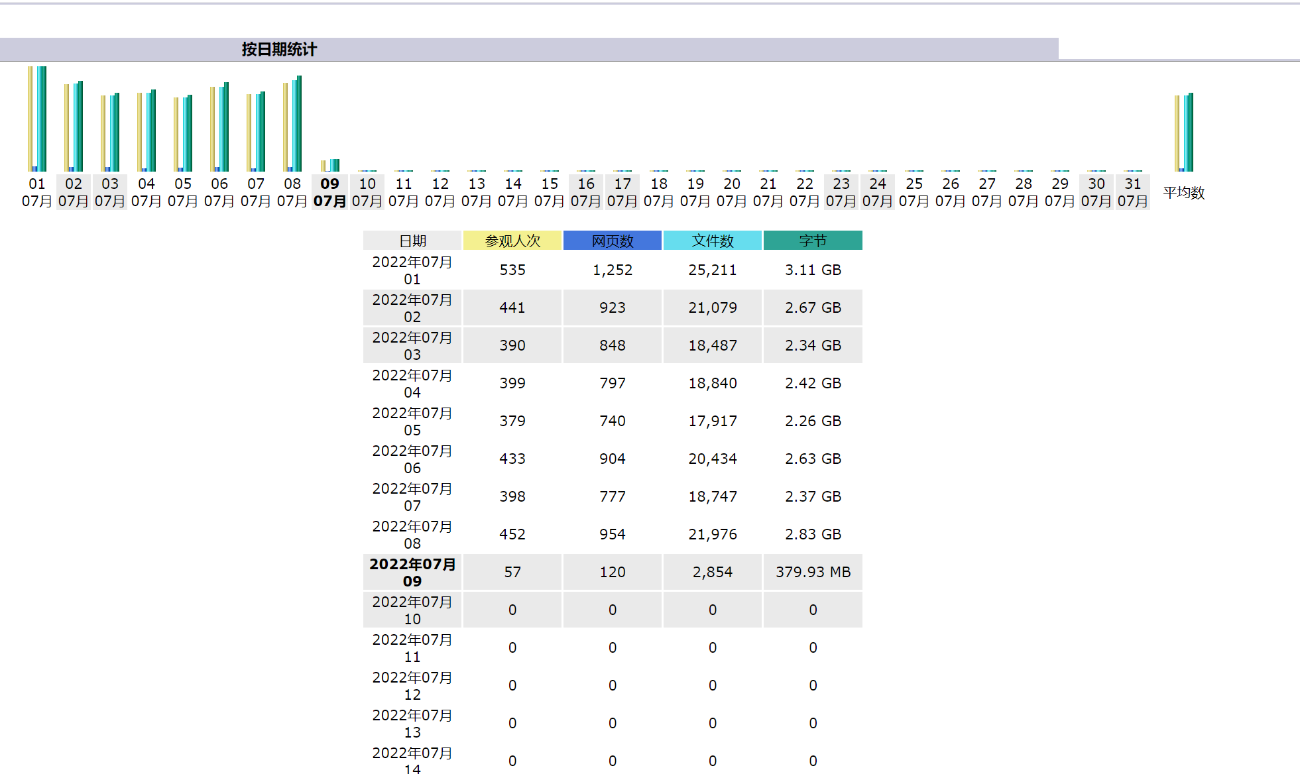Click the green 字节 header cell
This screenshot has height=774, width=1300.
813,241
